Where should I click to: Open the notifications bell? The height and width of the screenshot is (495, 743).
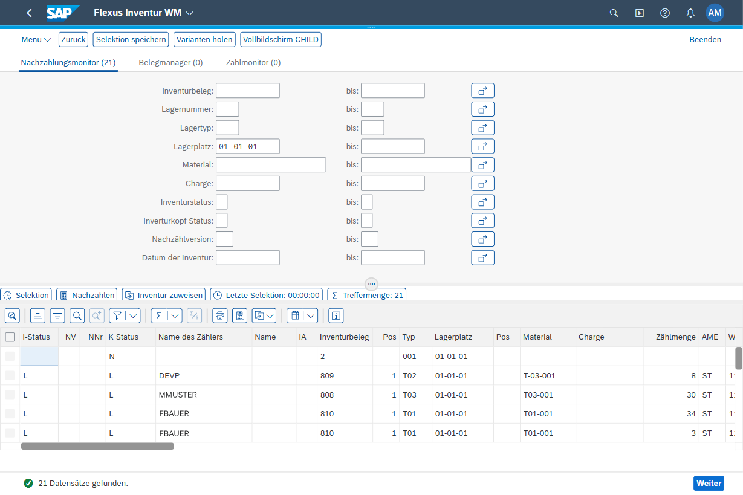(690, 13)
